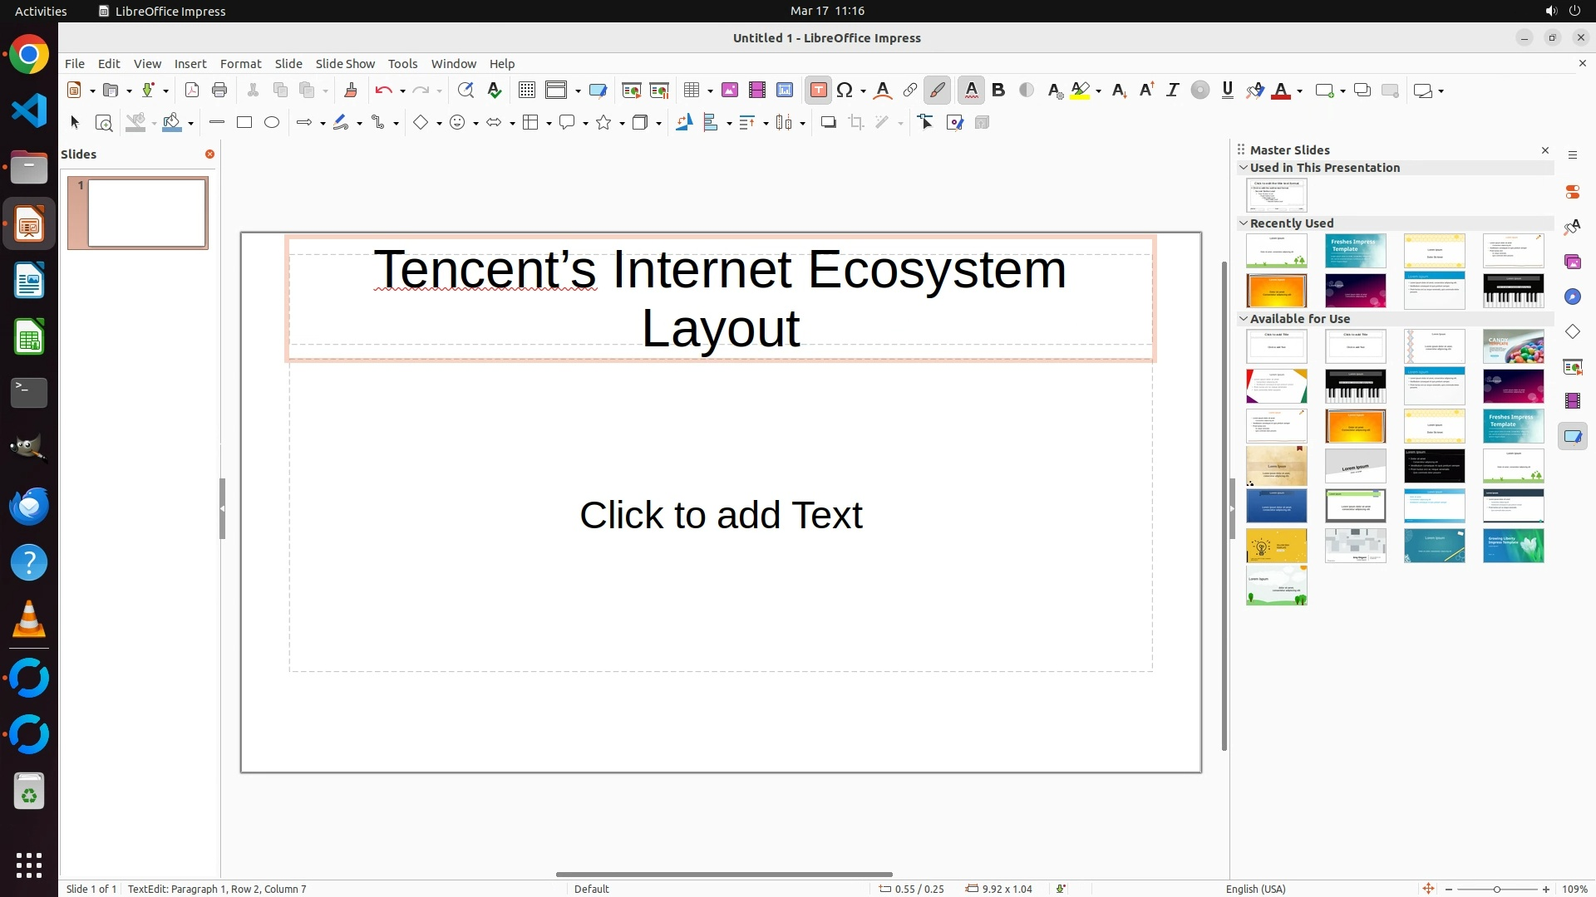The height and width of the screenshot is (897, 1596).
Task: Toggle underline text formatting
Action: pyautogui.click(x=1228, y=91)
